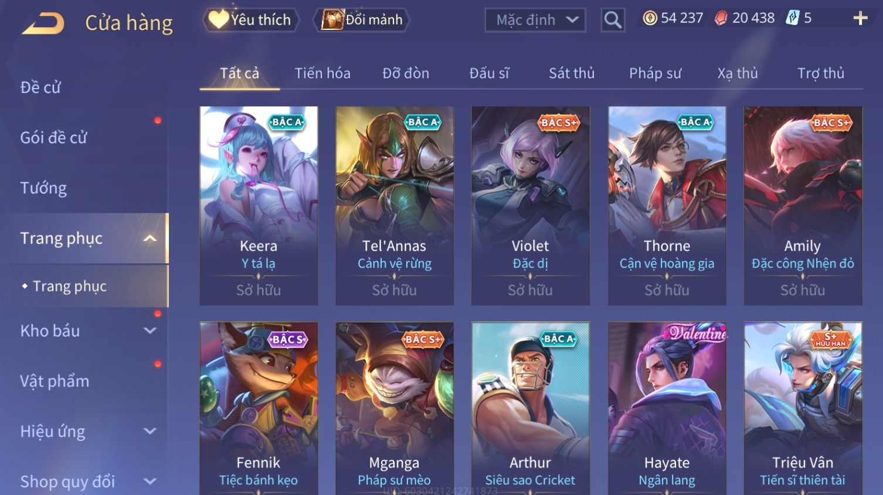Open Violet Đặc dị skin card
The width and height of the screenshot is (883, 495).
(531, 205)
